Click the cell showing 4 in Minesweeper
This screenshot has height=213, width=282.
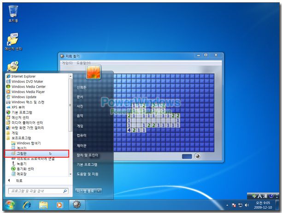coord(129,130)
